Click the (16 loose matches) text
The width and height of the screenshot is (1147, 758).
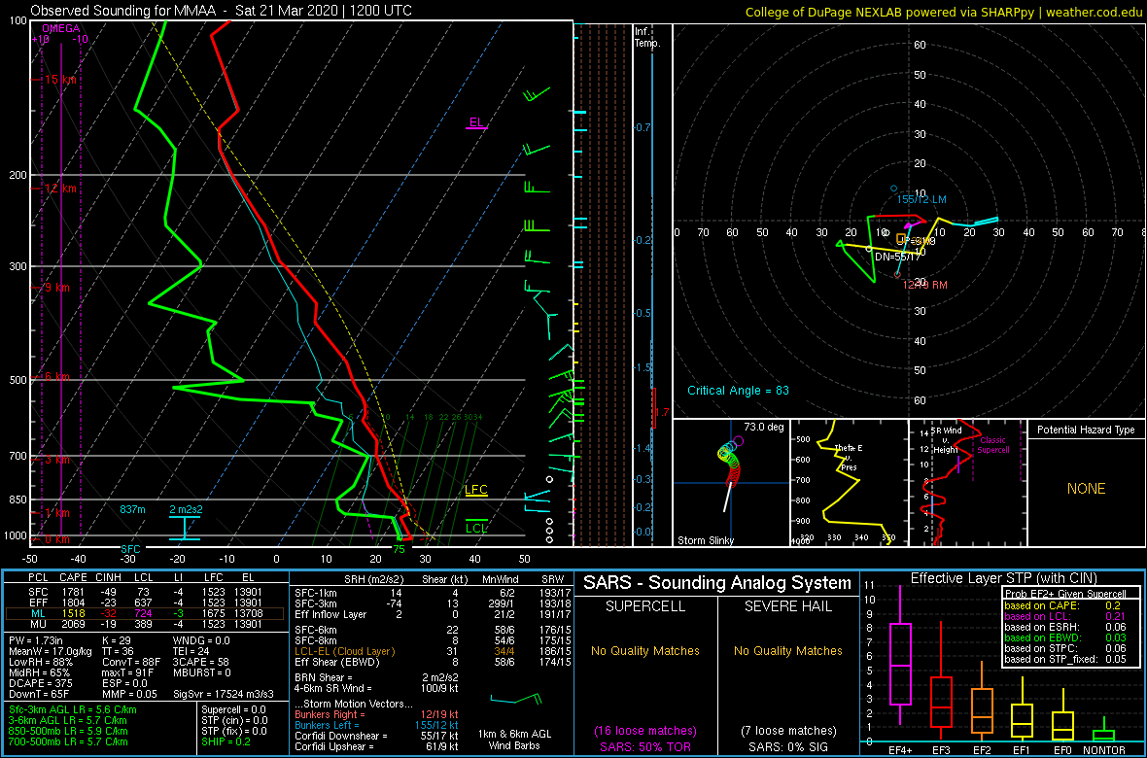point(644,730)
